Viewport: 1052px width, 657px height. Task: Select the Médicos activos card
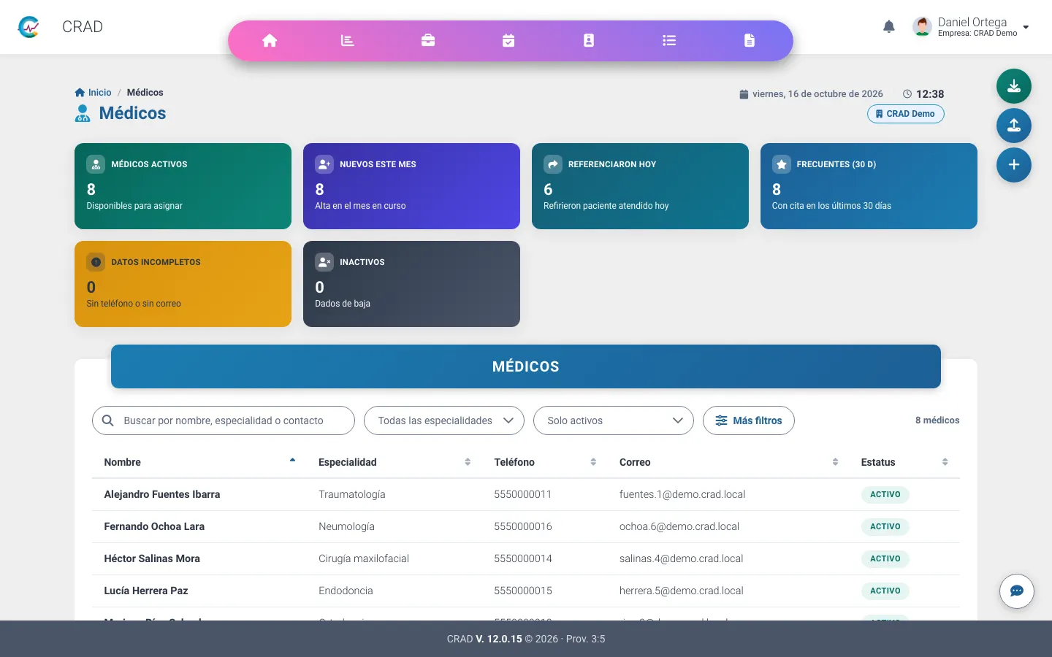click(183, 186)
